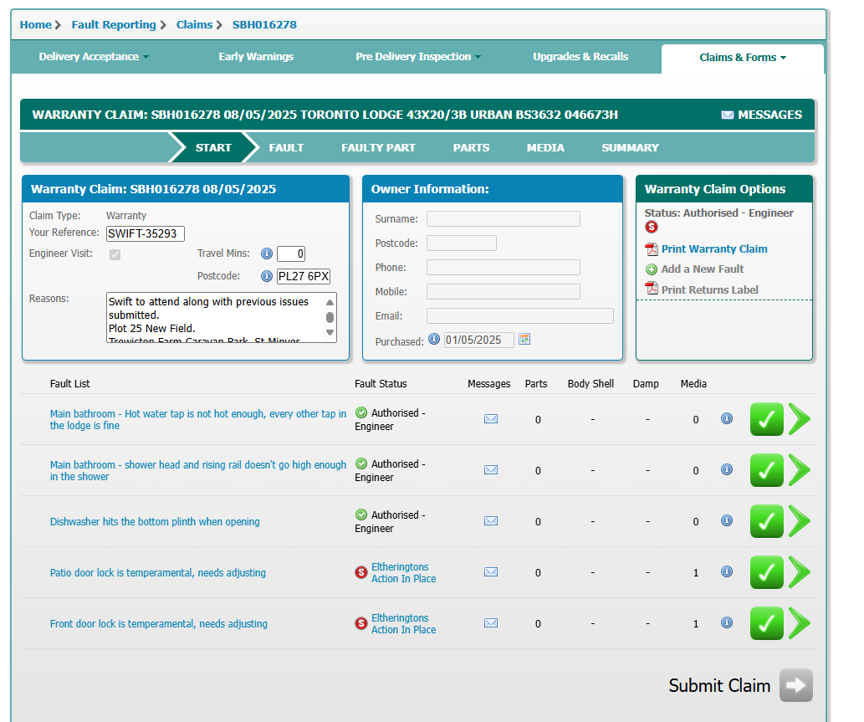Switch to the Summary step
The width and height of the screenshot is (864, 722).
pos(630,147)
